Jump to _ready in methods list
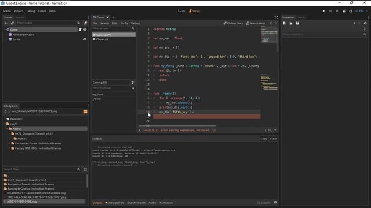 coord(97,99)
